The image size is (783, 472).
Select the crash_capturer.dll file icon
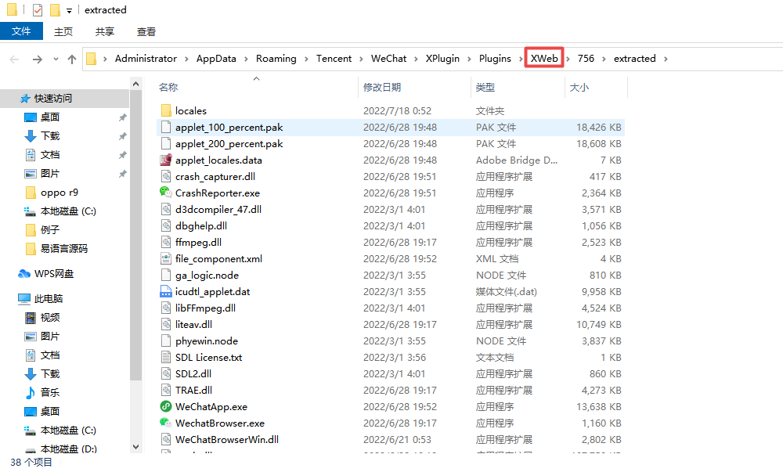point(166,177)
